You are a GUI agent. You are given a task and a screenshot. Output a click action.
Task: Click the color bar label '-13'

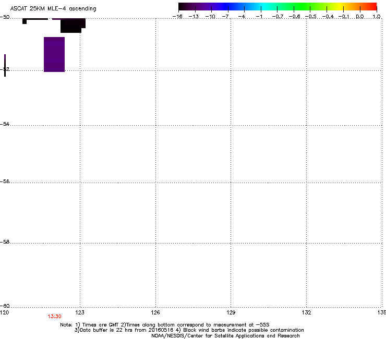point(194,17)
